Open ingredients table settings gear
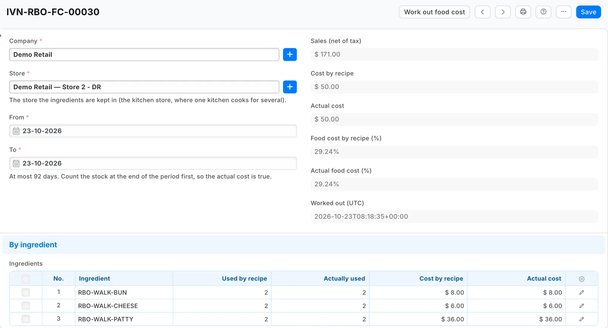Screen dimensions: 608x328 pyautogui.click(x=582, y=279)
